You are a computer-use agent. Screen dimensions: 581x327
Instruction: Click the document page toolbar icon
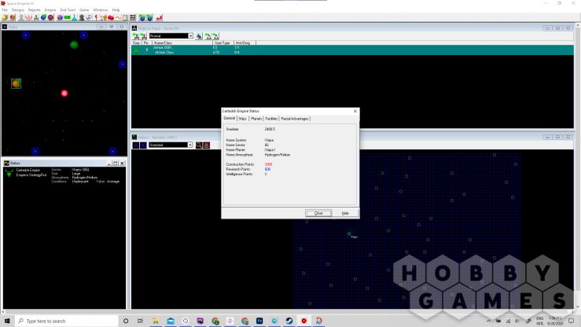(125, 17)
